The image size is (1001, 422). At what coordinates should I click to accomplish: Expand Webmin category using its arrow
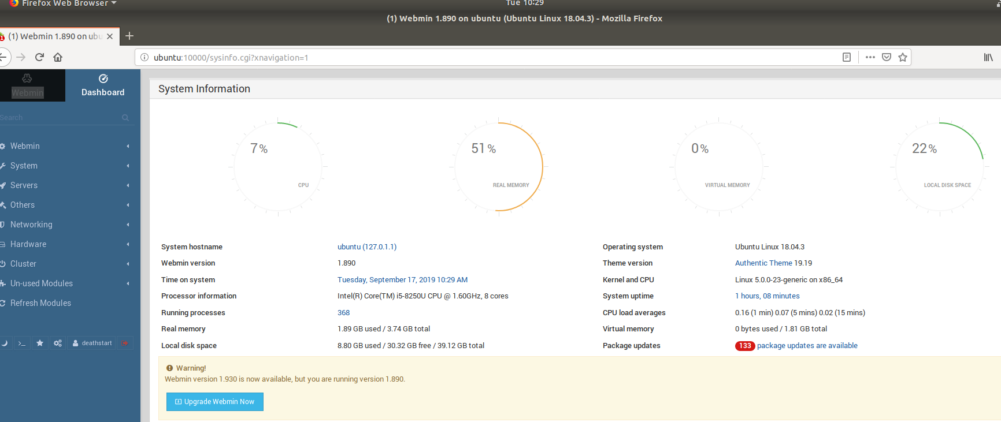(x=128, y=146)
